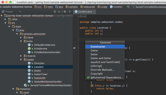Screen dimensions: 166x95
Task: Choose toString() in the Generate popup
Action: [x=105, y=66]
